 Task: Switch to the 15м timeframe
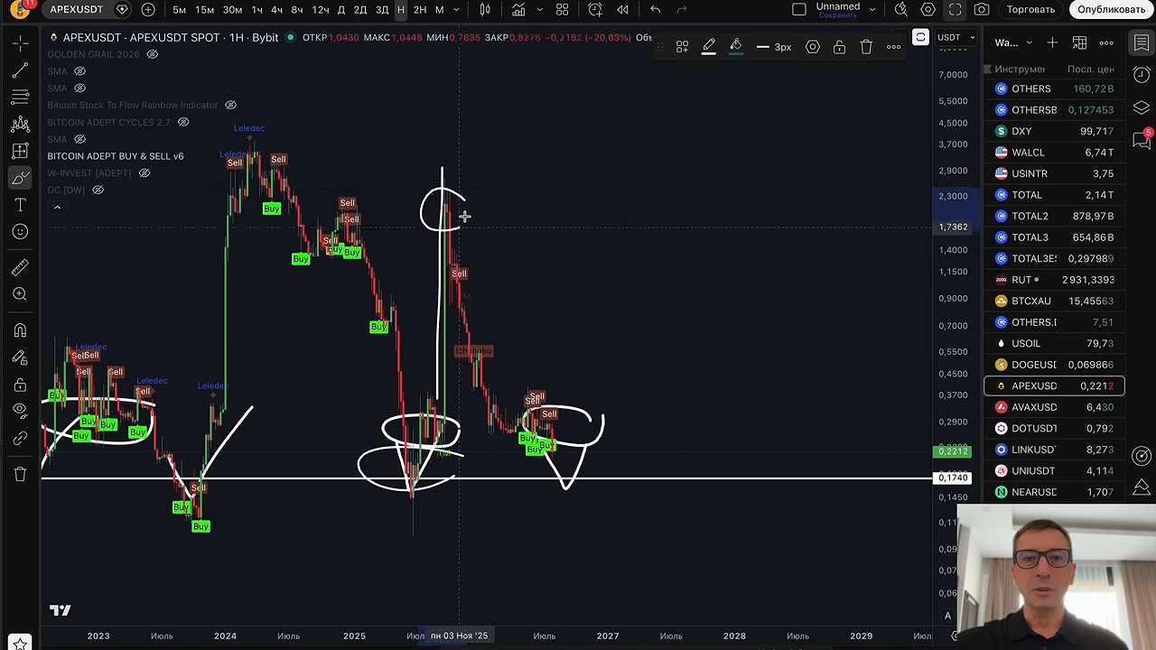205,10
